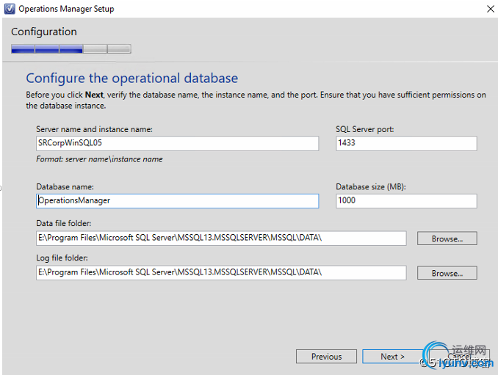Click the 'Data file folder:' label
Viewport: 498px width, 375px height.
point(63,223)
